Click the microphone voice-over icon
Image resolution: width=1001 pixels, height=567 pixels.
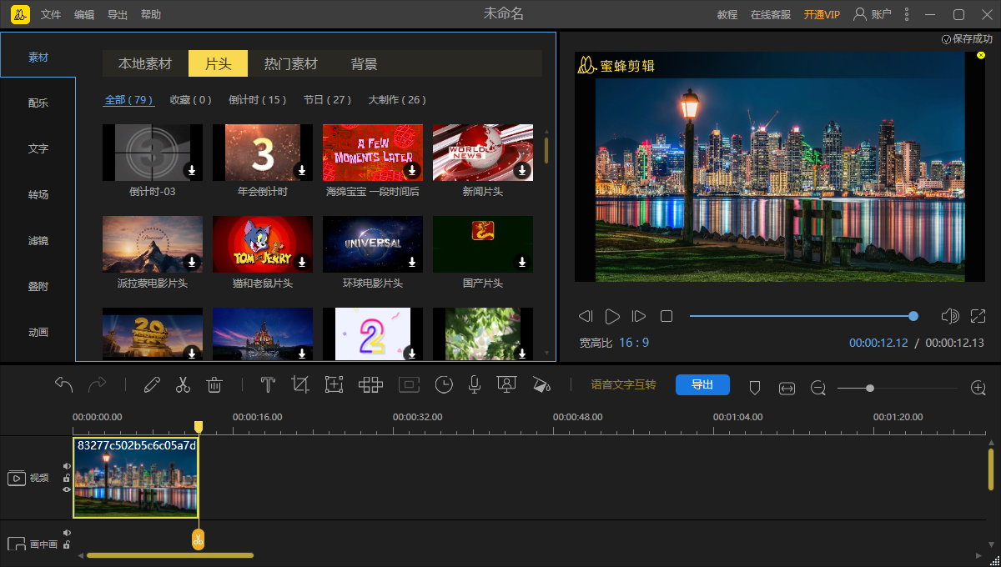[474, 385]
